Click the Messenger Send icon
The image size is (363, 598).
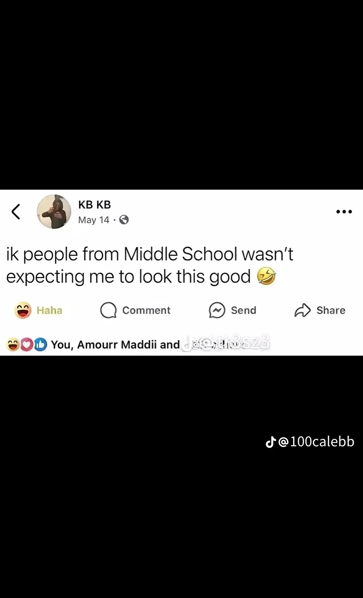[217, 310]
